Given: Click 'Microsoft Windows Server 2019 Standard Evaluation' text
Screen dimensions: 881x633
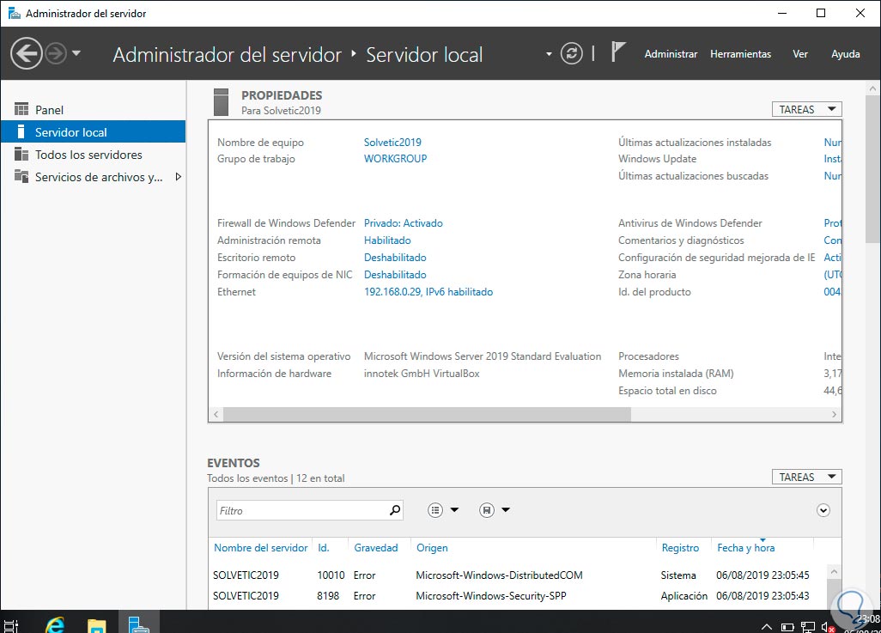Looking at the screenshot, I should tap(482, 356).
